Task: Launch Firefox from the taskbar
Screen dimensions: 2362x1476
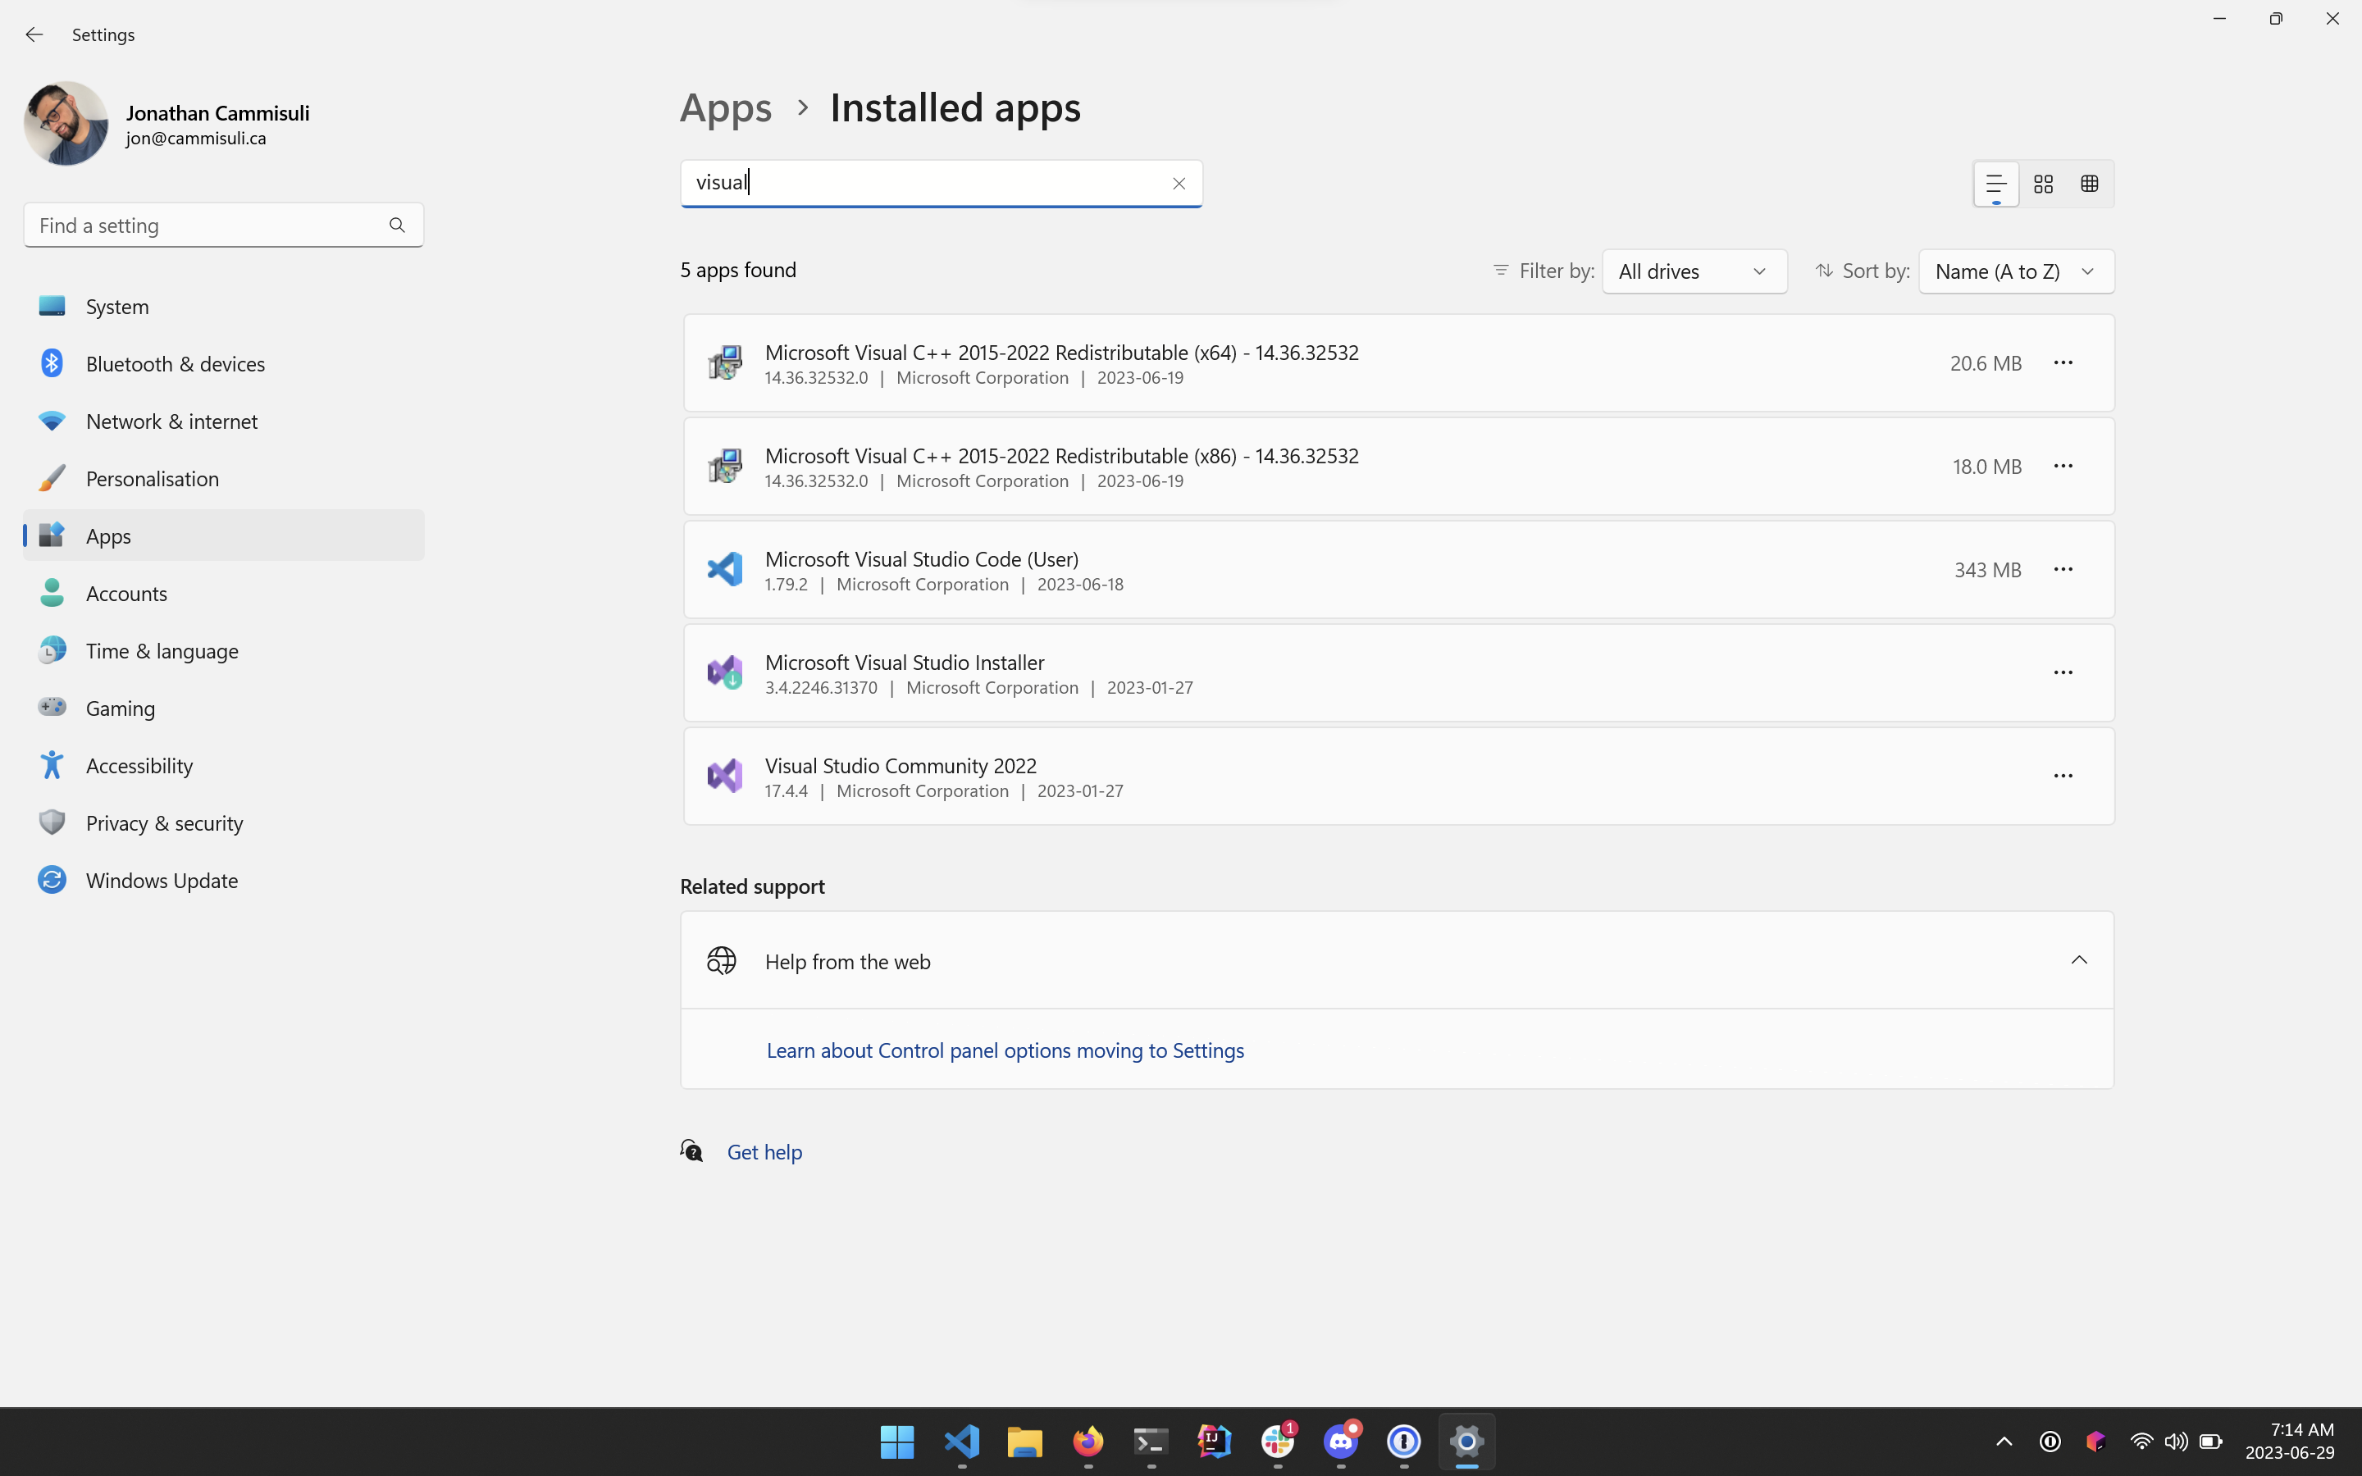Action: (1087, 1442)
